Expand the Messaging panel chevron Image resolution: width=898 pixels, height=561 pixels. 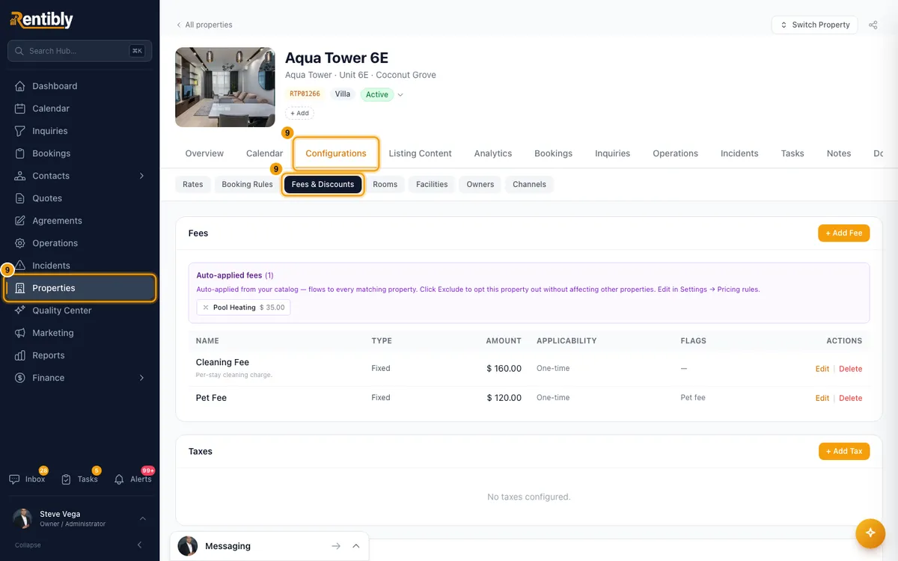tap(356, 546)
